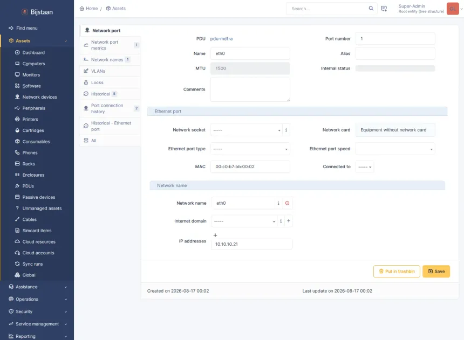Switch to Network names tab
Image resolution: width=464 pixels, height=340 pixels.
110,60
